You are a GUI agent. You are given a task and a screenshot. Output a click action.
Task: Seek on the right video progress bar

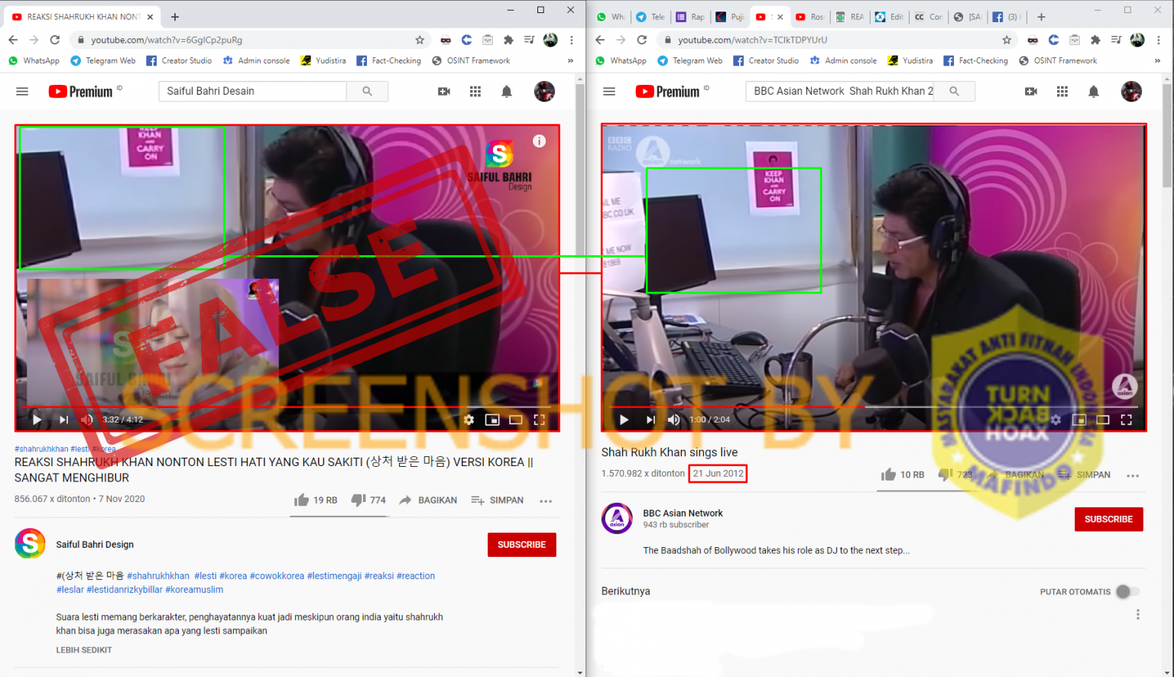point(874,407)
